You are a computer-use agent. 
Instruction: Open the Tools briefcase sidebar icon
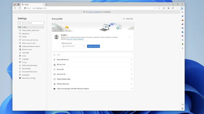[182, 20]
